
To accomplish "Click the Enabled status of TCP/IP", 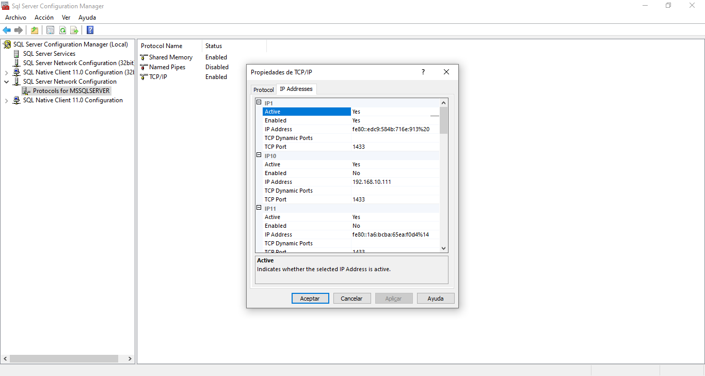I will (x=216, y=77).
